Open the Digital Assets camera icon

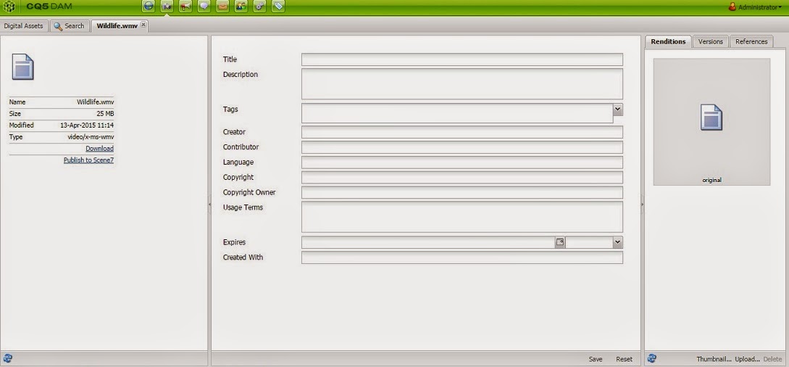coord(167,6)
